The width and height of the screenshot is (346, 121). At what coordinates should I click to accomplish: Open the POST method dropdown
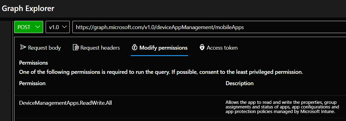point(29,27)
